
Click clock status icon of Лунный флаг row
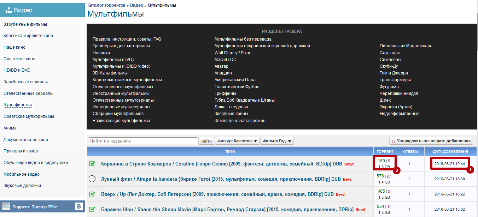[92, 179]
